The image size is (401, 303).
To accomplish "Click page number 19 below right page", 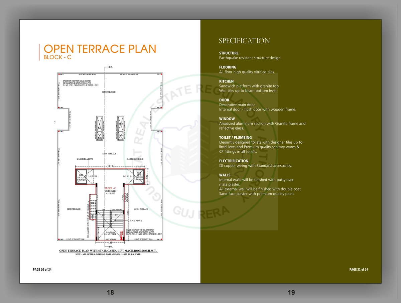I will click(x=291, y=293).
